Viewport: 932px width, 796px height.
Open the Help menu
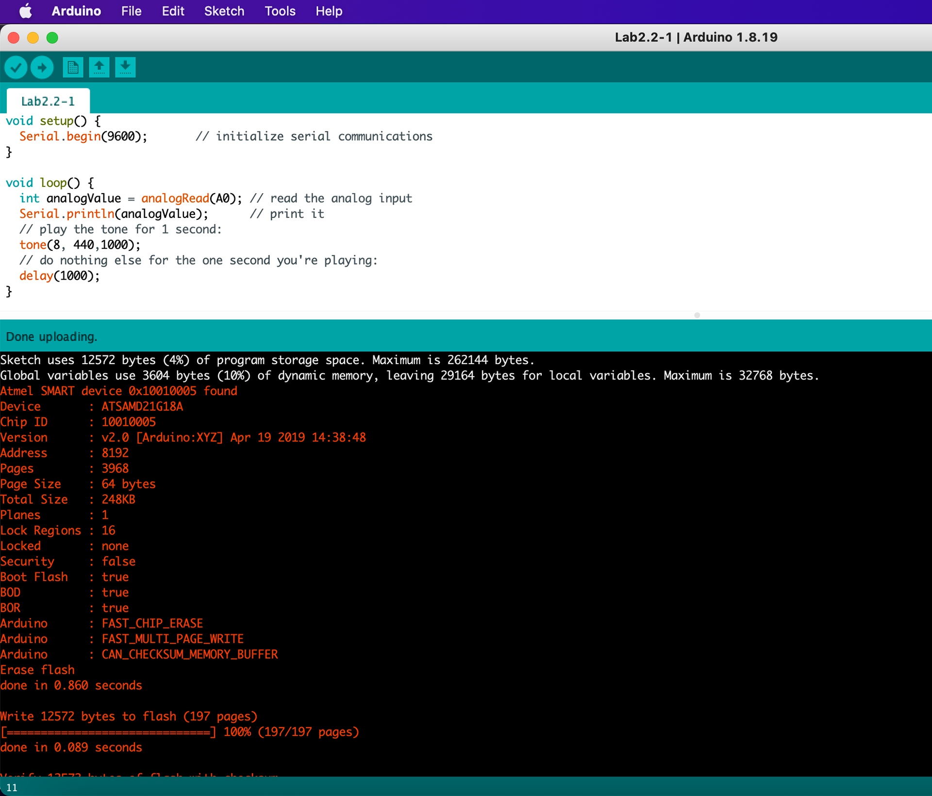pyautogui.click(x=329, y=11)
